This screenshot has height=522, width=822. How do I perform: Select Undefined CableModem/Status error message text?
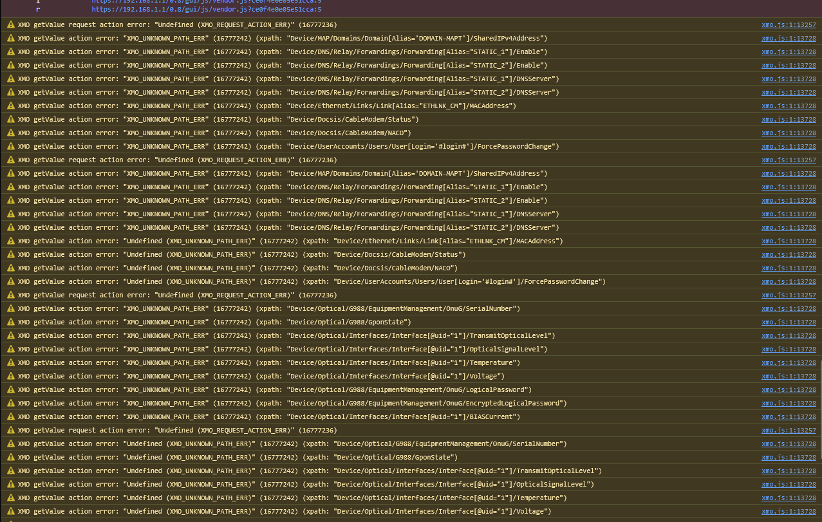pyautogui.click(x=242, y=254)
